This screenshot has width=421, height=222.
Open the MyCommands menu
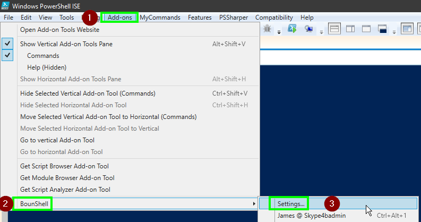pos(161,18)
